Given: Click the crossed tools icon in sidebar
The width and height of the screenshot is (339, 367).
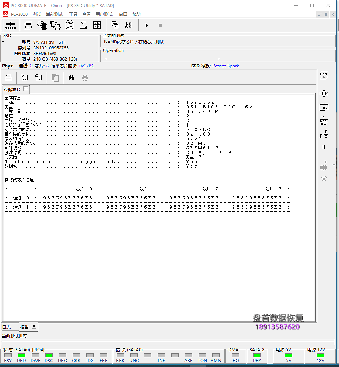Looking at the screenshot, I should [x=324, y=178].
